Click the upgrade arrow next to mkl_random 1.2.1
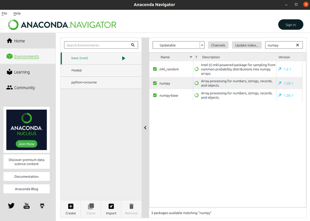 pos(279,69)
